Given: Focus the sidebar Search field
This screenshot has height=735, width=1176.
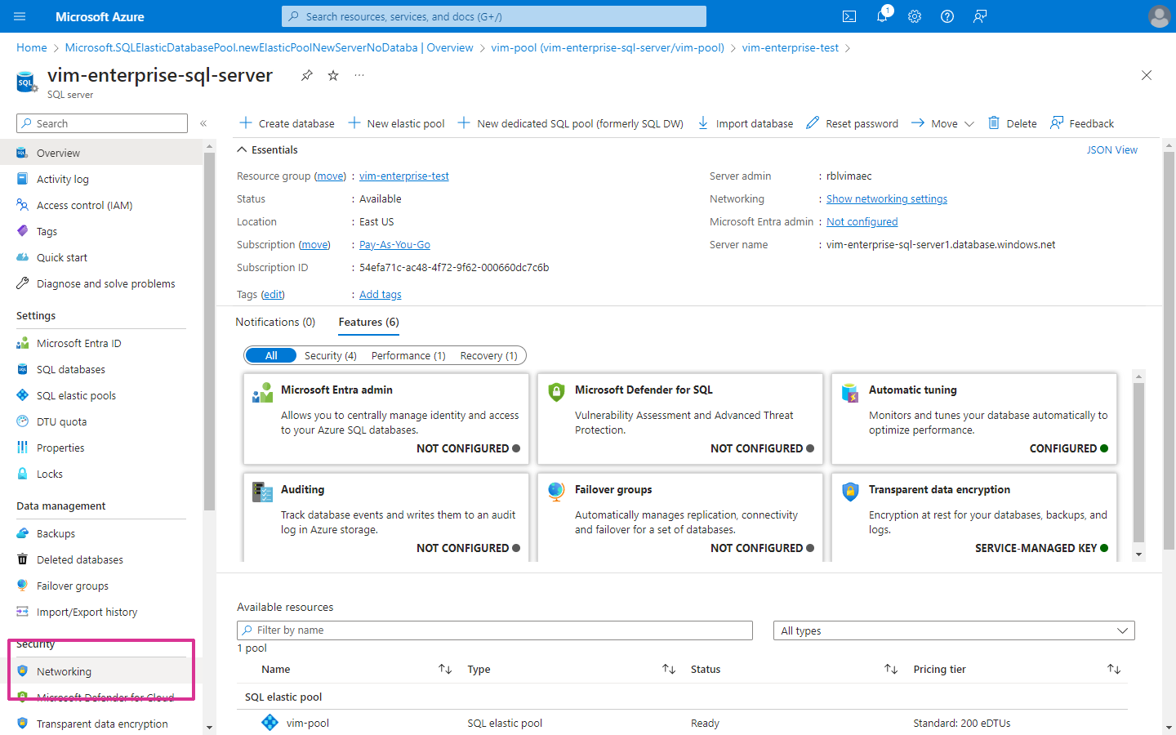Looking at the screenshot, I should tap(102, 123).
